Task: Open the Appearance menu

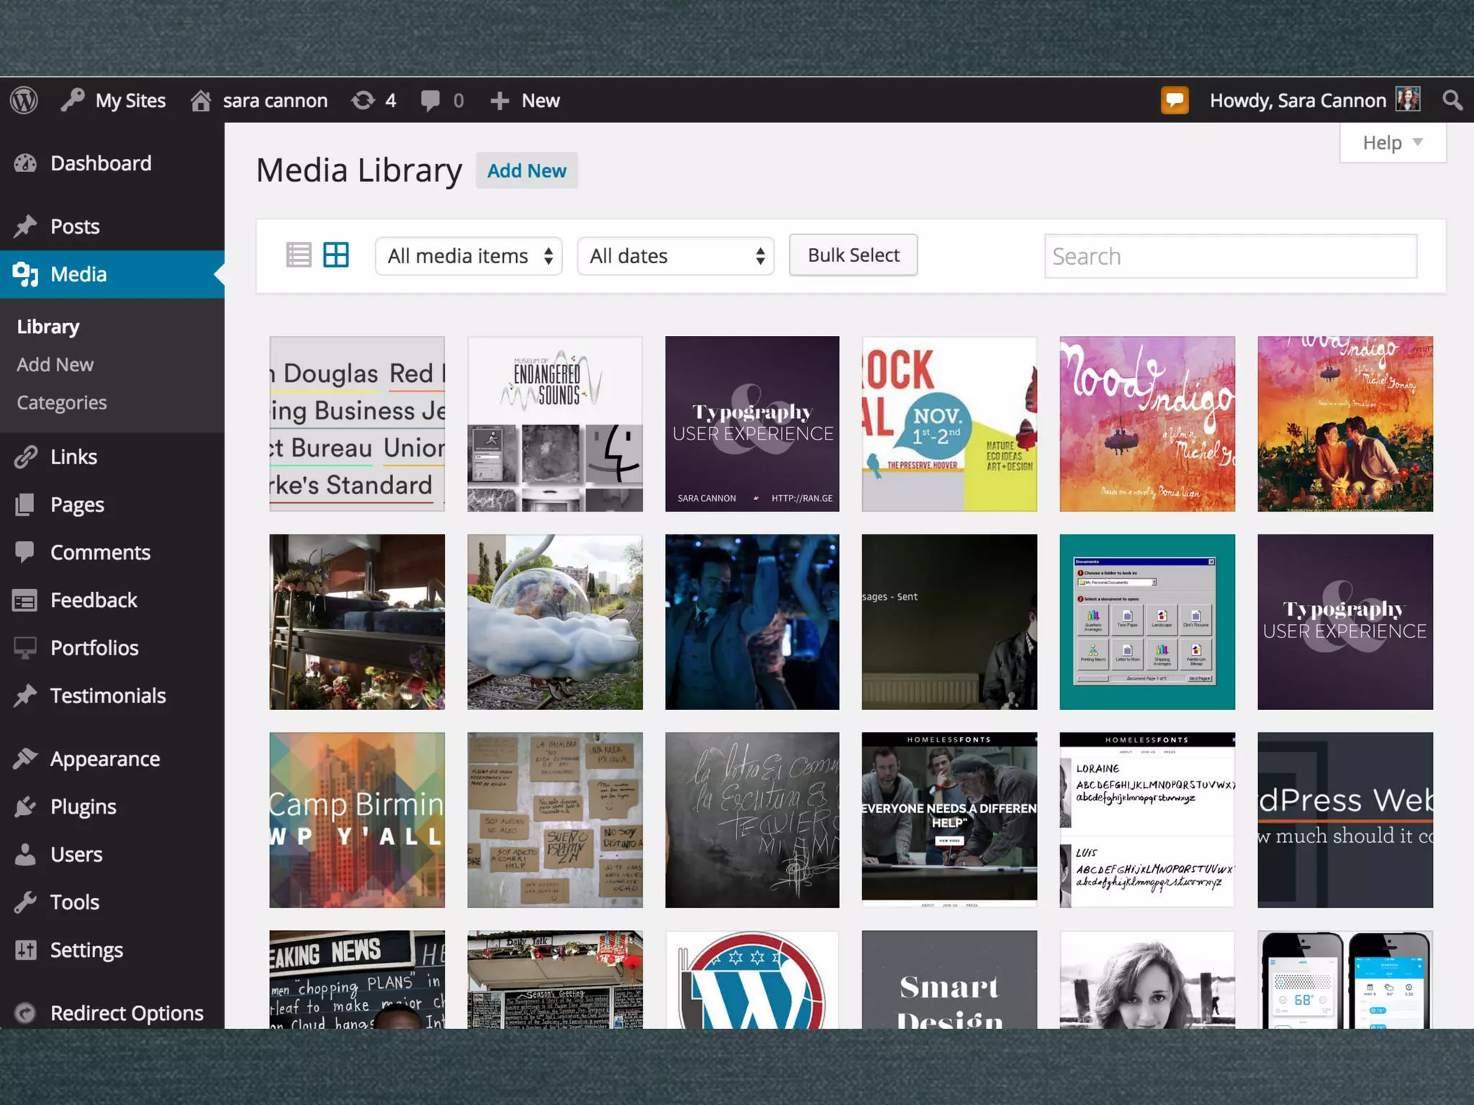Action: (x=104, y=759)
